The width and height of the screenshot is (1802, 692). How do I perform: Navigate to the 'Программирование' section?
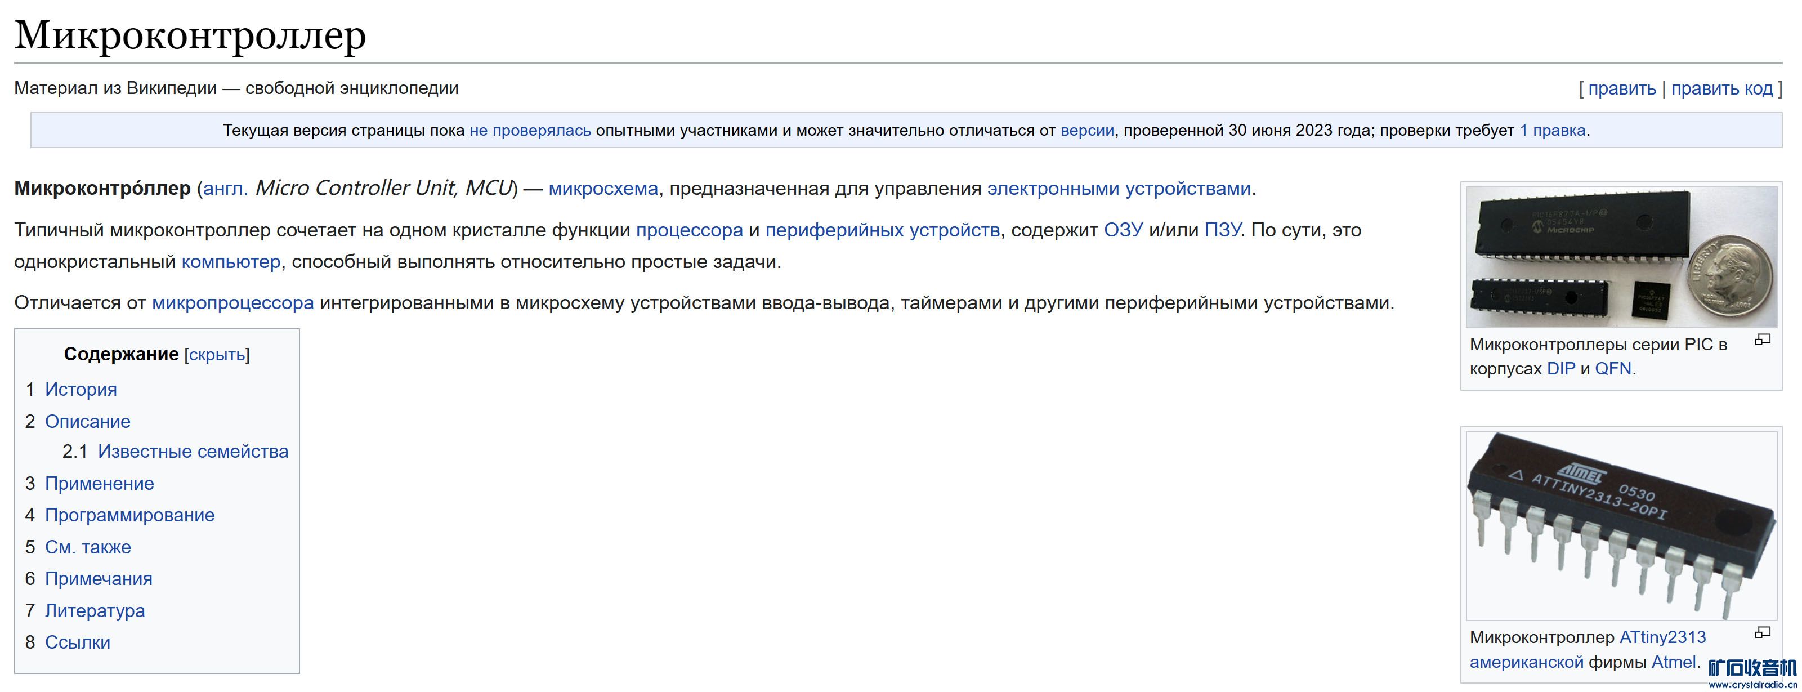(129, 516)
